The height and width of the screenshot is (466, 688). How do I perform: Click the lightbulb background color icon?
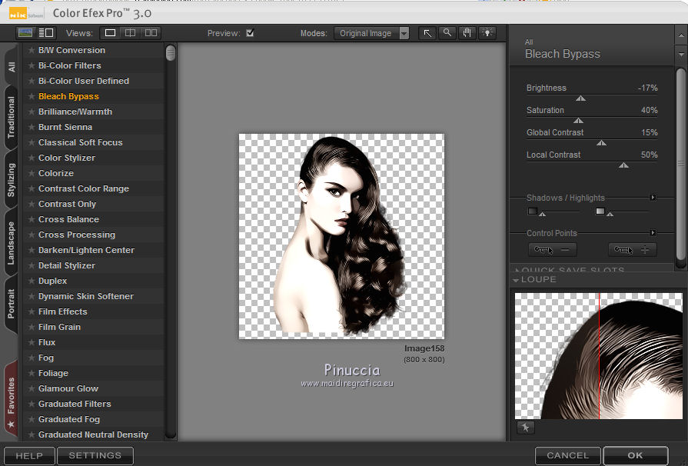click(487, 33)
